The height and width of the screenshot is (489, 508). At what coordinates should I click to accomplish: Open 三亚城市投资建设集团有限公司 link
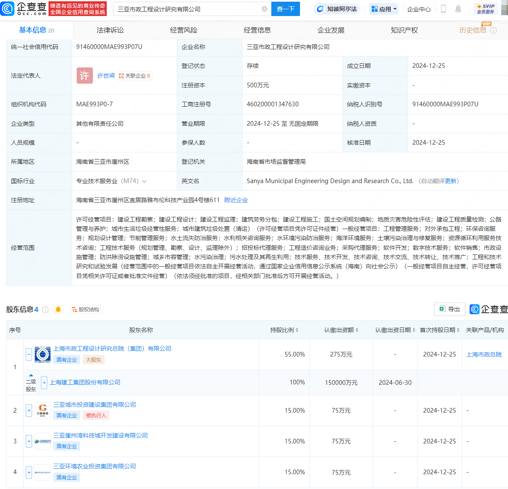[x=95, y=405]
